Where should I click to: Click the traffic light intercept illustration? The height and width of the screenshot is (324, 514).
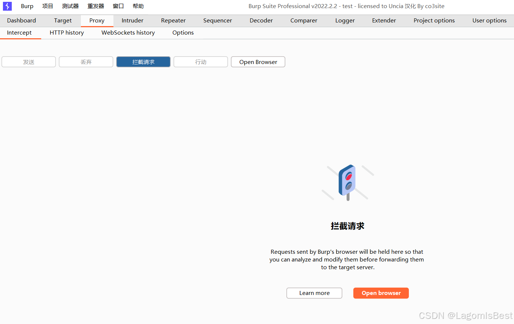pyautogui.click(x=348, y=183)
